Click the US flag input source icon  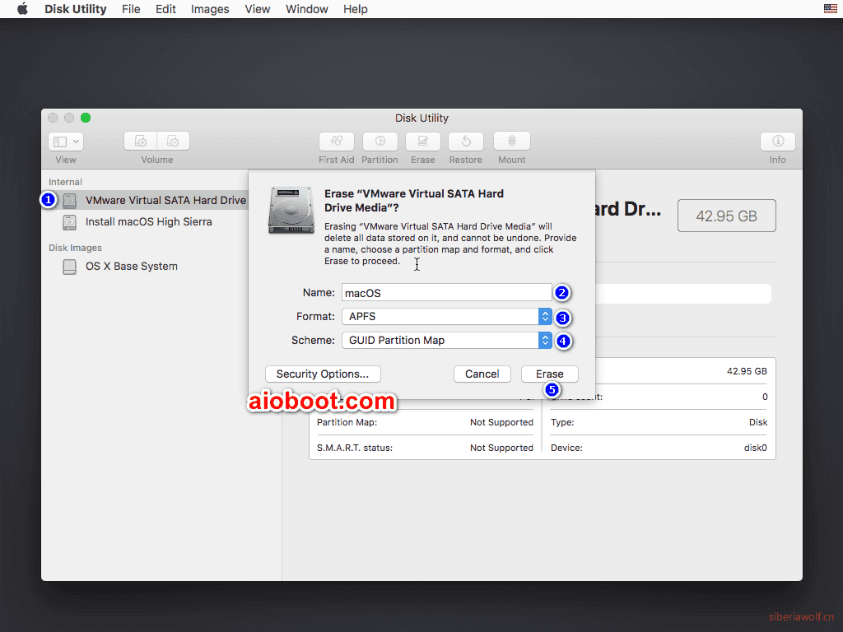coord(830,8)
